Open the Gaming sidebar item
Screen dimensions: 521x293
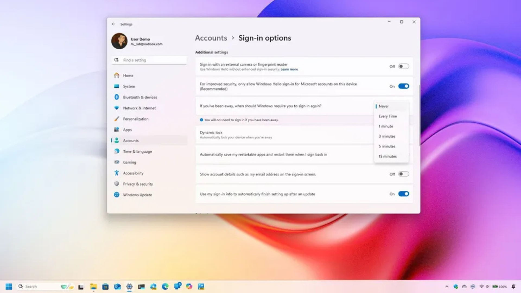[x=129, y=162]
